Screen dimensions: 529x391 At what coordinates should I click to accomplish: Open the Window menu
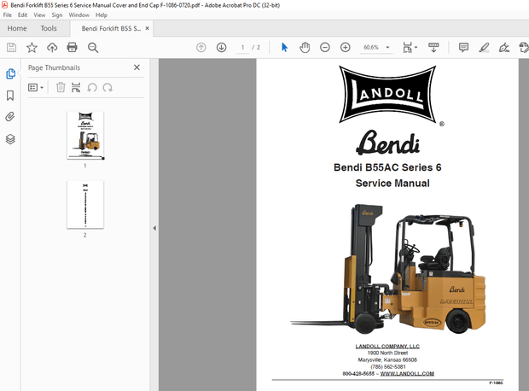[79, 15]
